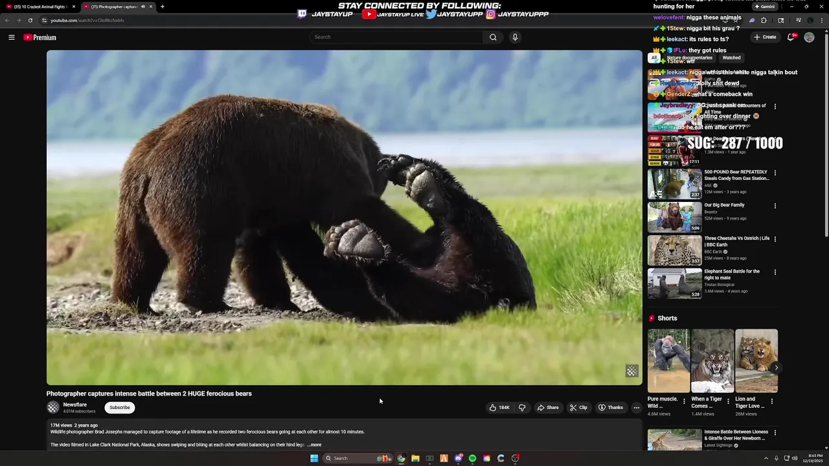Open the Newsflare channel name link
Viewport: 829px width, 466px height.
tap(75, 405)
